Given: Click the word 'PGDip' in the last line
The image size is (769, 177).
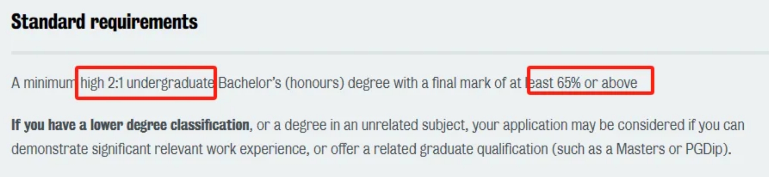Looking at the screenshot, I should (706, 149).
